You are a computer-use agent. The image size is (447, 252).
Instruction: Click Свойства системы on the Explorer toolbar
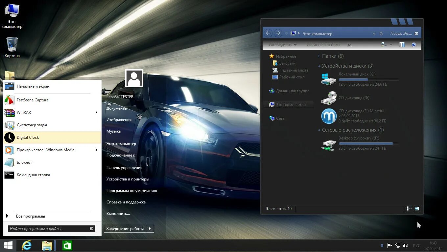click(323, 44)
